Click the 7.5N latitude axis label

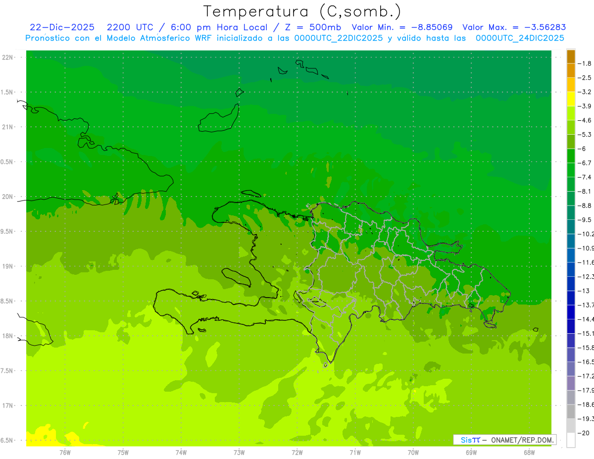click(7, 370)
